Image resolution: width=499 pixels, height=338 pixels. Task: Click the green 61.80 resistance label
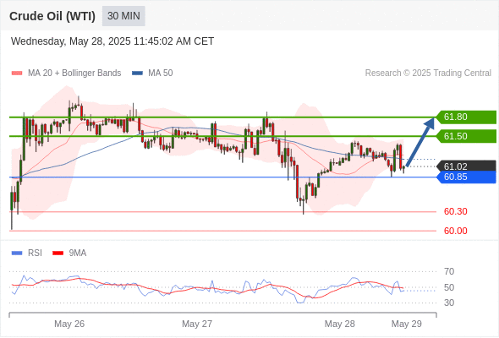click(x=466, y=117)
